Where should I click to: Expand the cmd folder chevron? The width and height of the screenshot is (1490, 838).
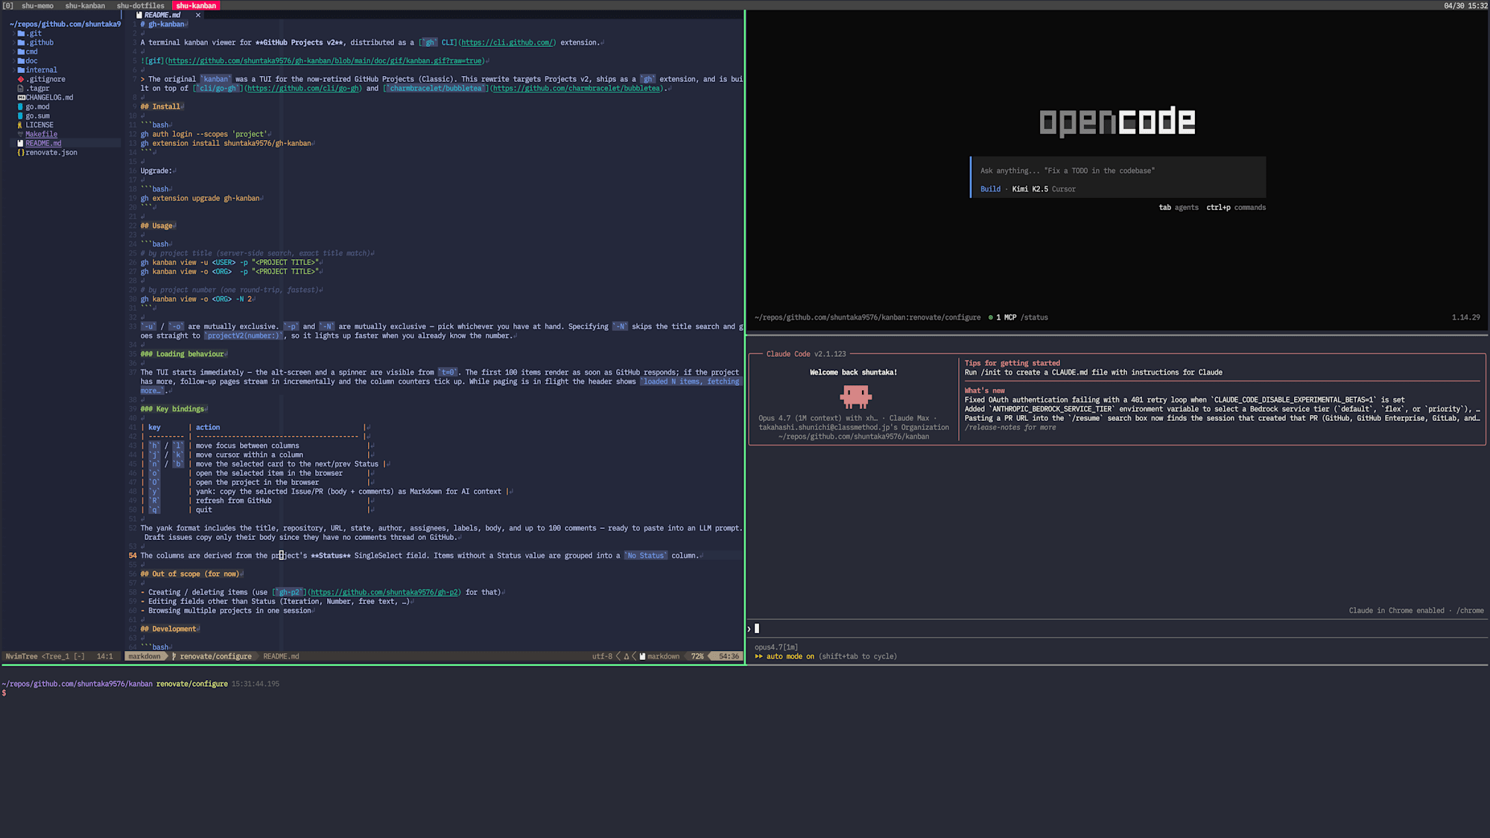(x=13, y=51)
